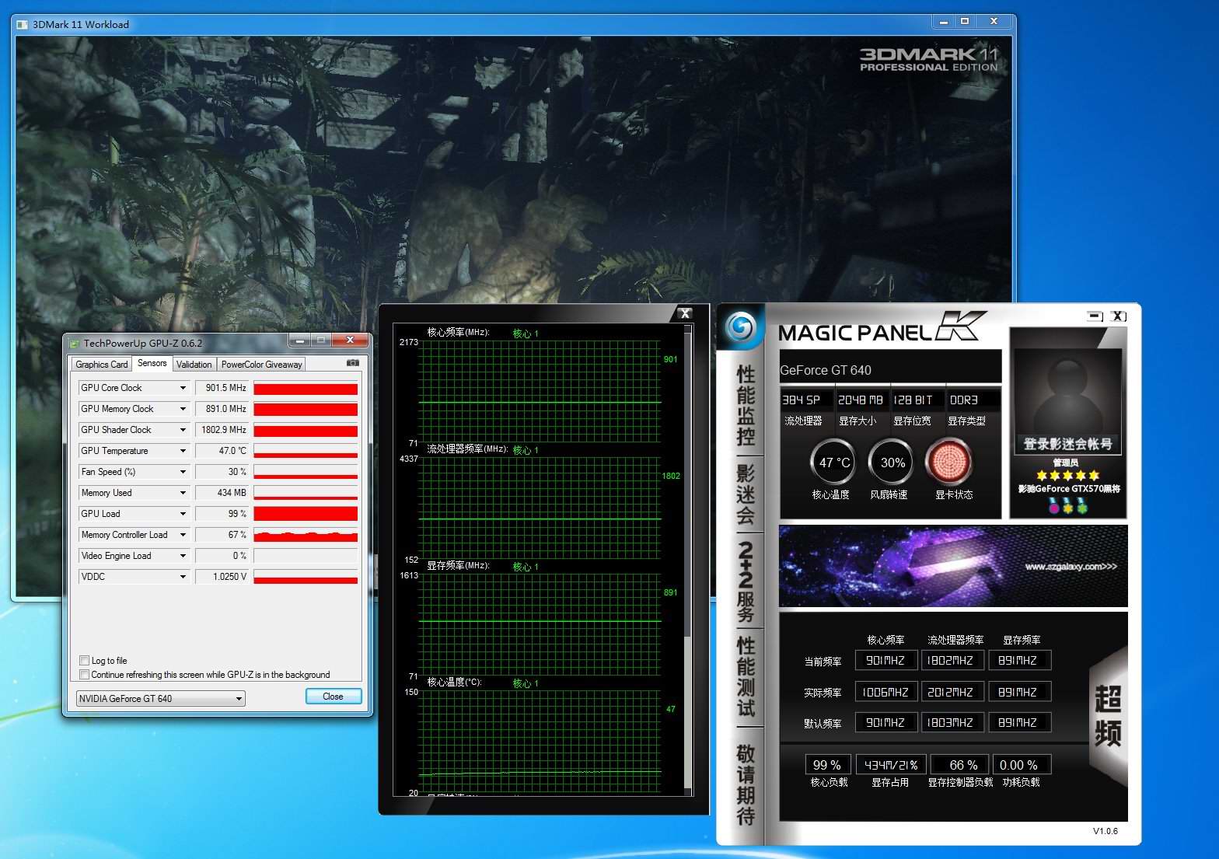Click the Magic Panel swirl logo icon
The image size is (1219, 859).
click(x=740, y=326)
